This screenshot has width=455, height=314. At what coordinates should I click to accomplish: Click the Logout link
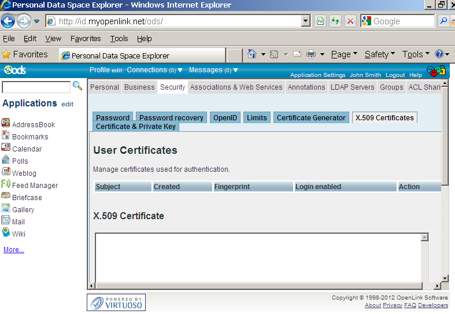click(x=395, y=75)
